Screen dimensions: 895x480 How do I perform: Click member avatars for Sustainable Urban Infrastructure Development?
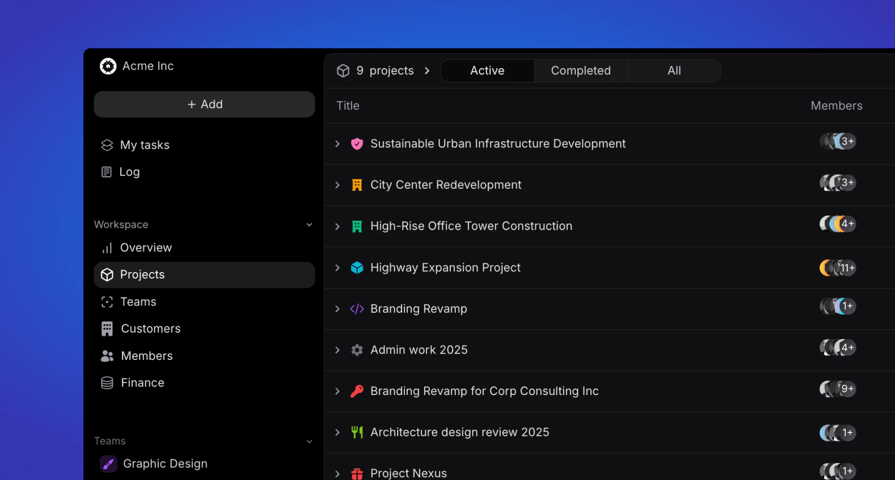point(838,141)
